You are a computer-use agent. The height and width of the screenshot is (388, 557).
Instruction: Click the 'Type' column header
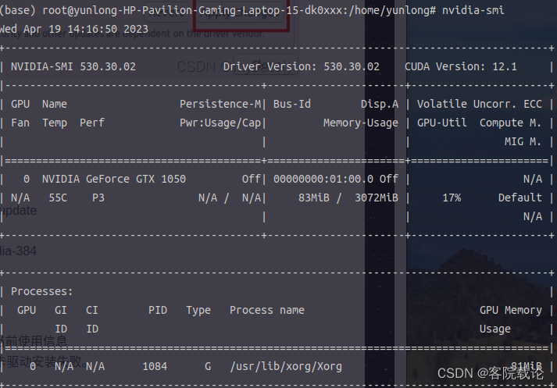[x=198, y=310]
